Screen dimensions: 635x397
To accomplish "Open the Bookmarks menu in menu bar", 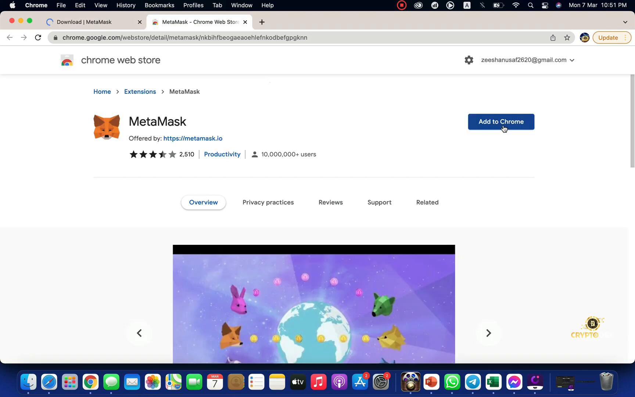I will click(159, 5).
